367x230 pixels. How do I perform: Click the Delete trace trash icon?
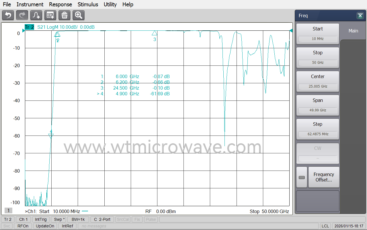point(64,15)
